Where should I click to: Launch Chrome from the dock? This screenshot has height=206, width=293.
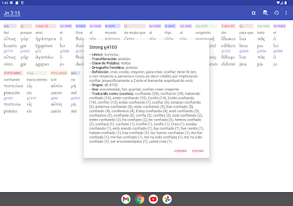(x=140, y=199)
